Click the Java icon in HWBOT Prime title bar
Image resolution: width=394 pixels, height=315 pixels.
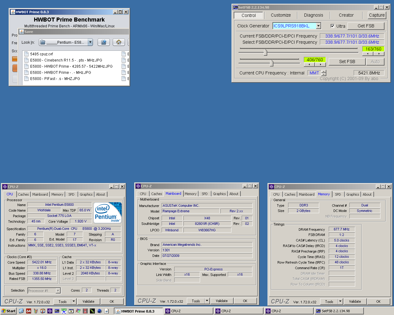tap(13, 12)
